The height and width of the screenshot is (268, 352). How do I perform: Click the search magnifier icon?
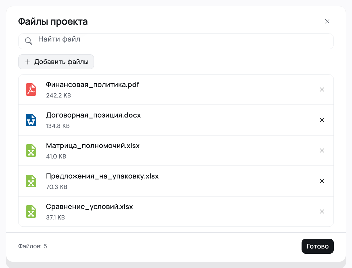[29, 41]
